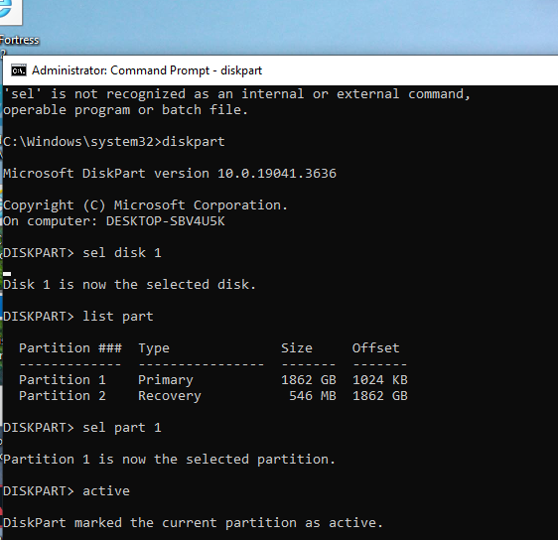Select the Fortress desktop shortcut icon

pyautogui.click(x=11, y=12)
